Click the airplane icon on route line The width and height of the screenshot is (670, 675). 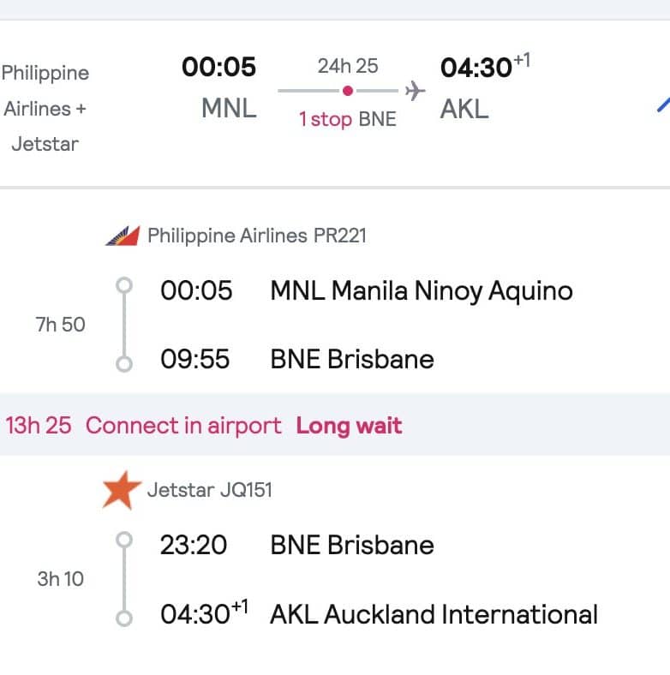click(x=415, y=91)
